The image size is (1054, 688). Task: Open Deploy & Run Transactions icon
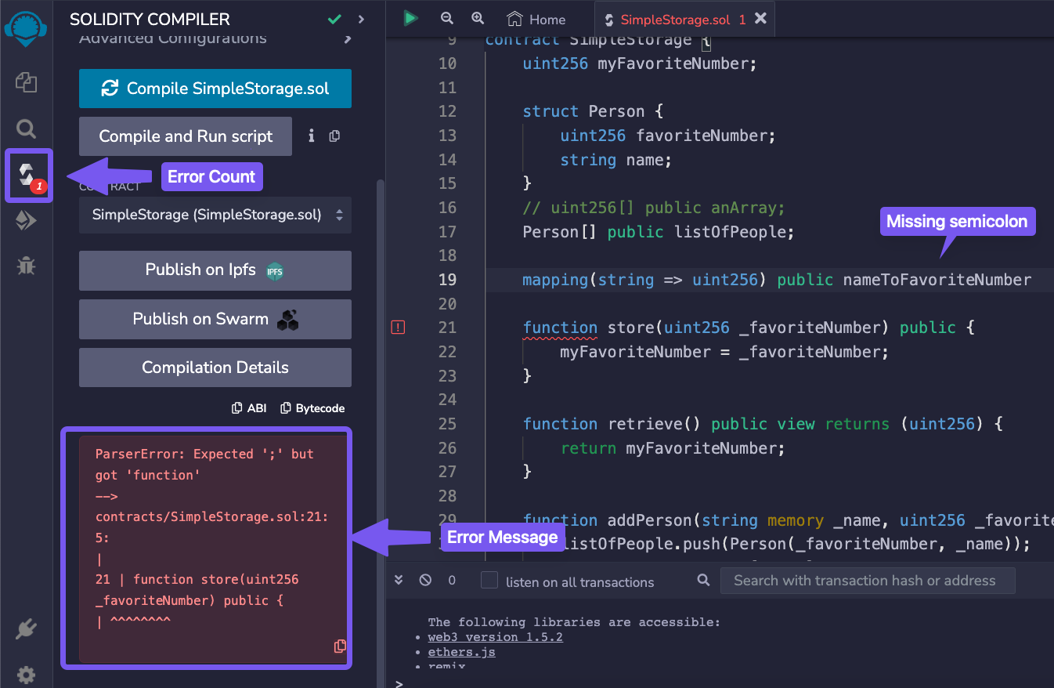pyautogui.click(x=26, y=222)
